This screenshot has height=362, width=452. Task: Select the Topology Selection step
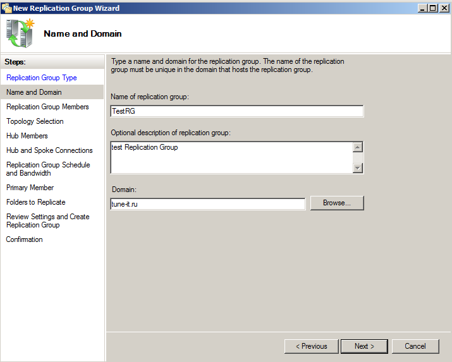[x=35, y=121]
